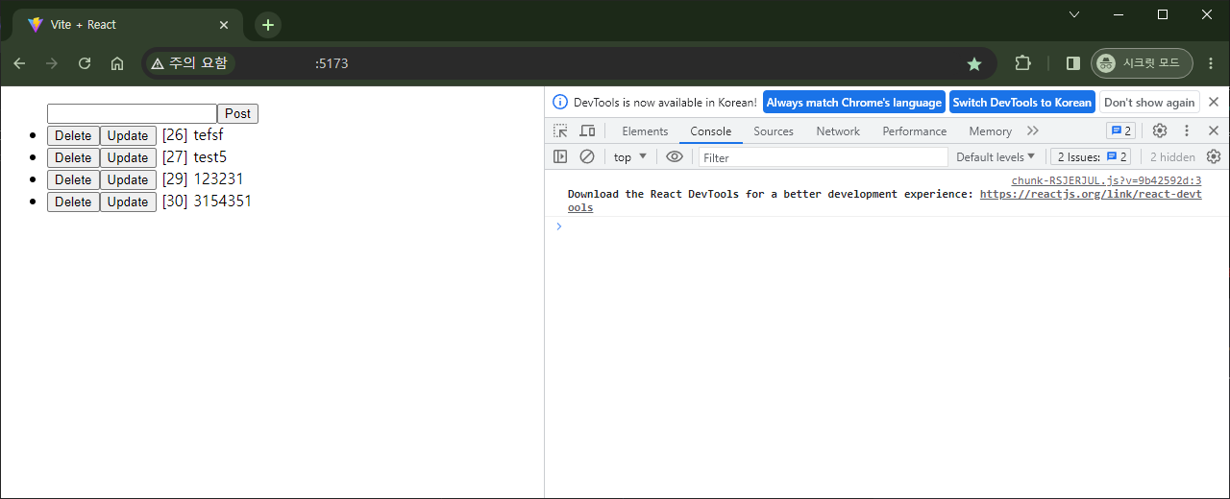Show the console sidebar
This screenshot has height=499, width=1230.
pyautogui.click(x=560, y=156)
